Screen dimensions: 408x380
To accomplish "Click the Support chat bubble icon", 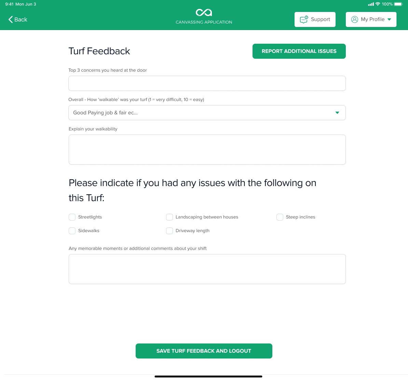I will pos(304,19).
